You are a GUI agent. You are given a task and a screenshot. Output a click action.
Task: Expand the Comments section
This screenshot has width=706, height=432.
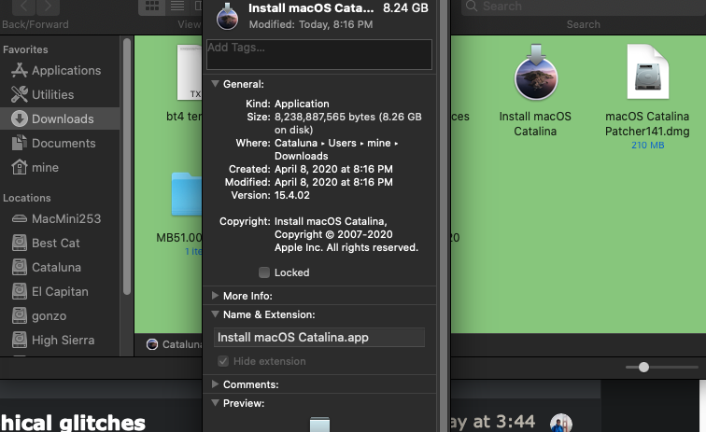pyautogui.click(x=215, y=384)
